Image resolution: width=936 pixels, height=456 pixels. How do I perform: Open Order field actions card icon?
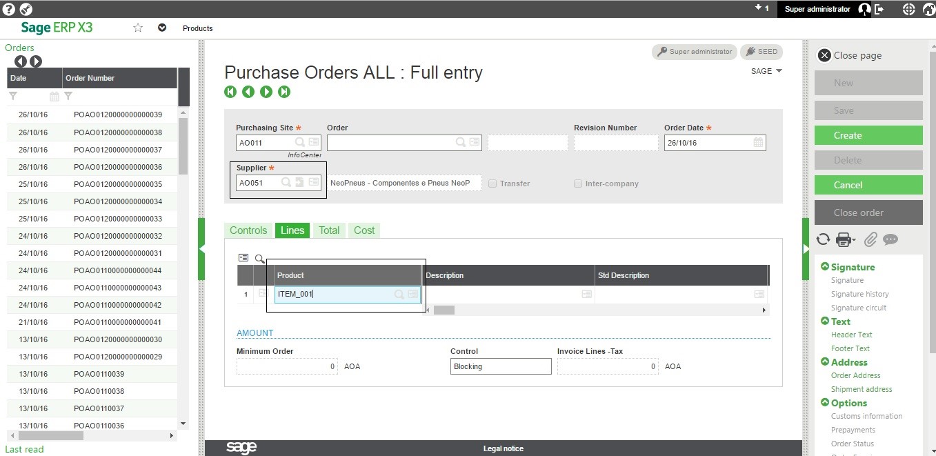pos(475,142)
